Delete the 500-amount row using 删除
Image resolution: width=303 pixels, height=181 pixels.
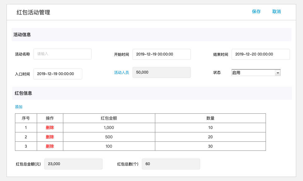[x=50, y=137]
